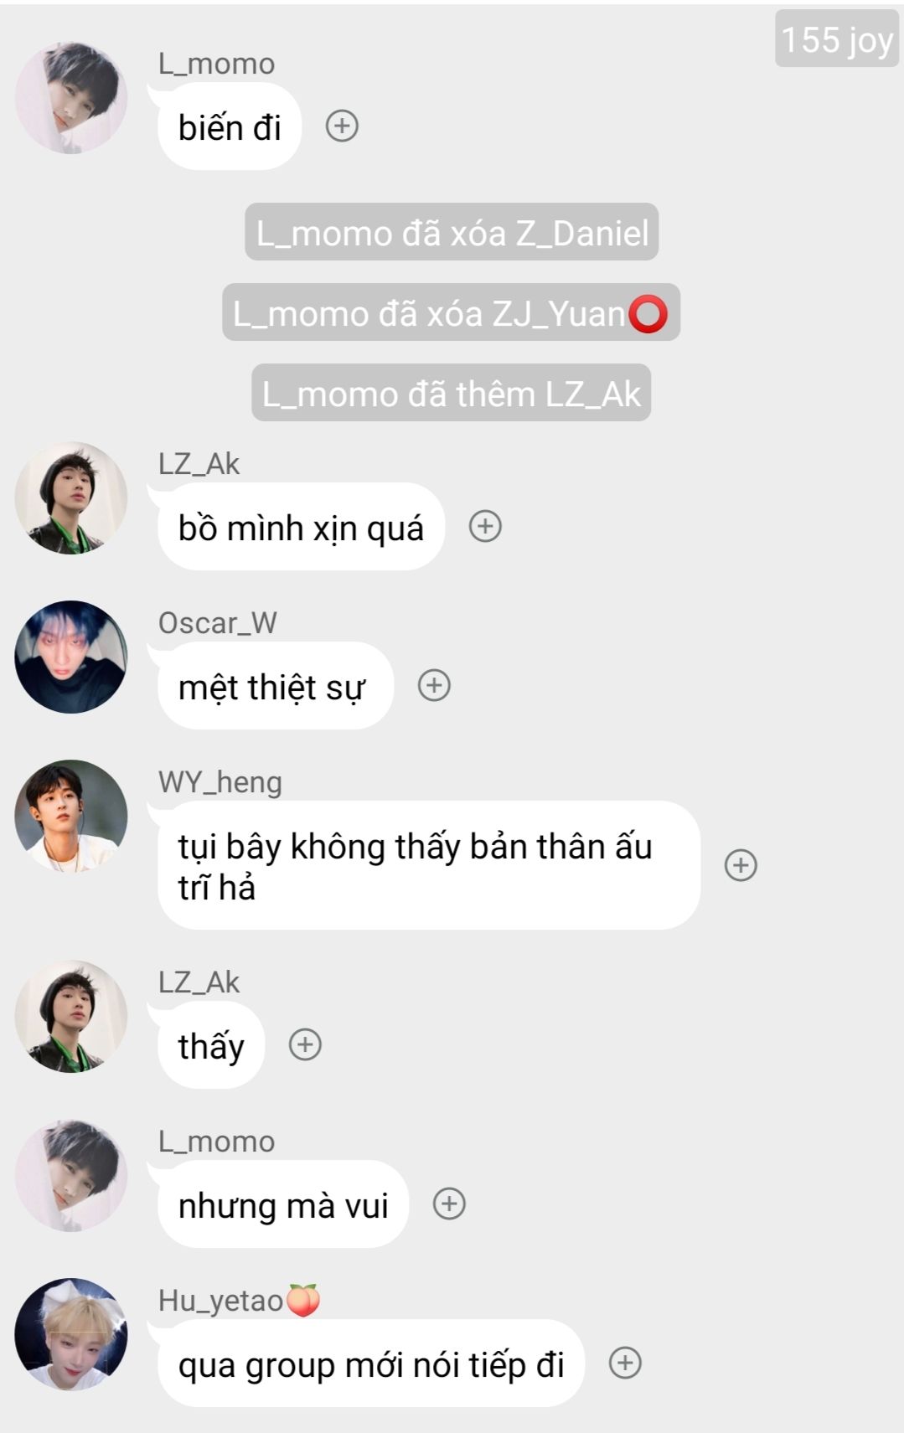Tap the plus icon next to "thấy"
The image size is (904, 1433).
[x=305, y=1045]
